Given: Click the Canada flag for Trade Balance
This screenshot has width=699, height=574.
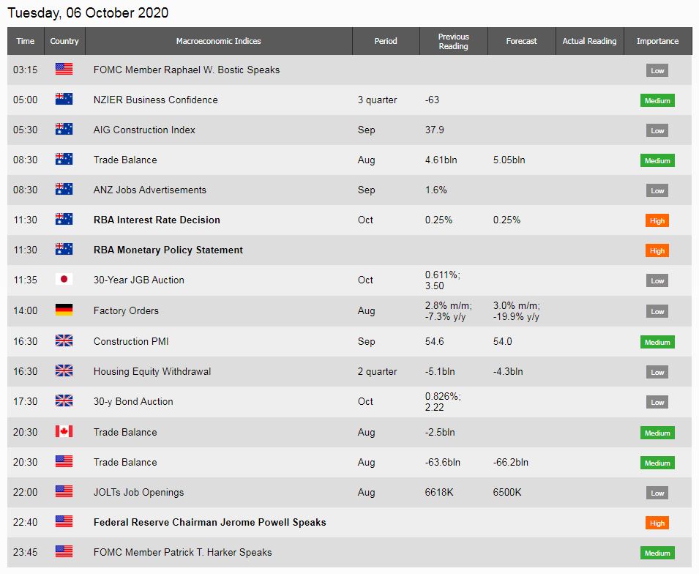Looking at the screenshot, I should (x=64, y=432).
